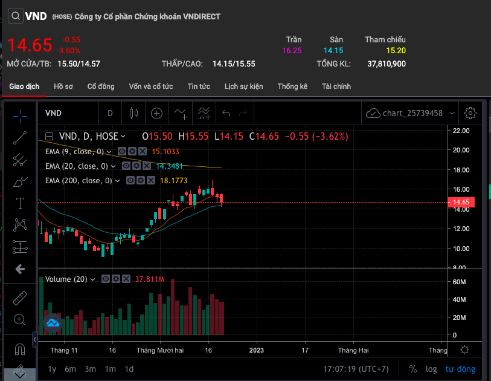
Task: Remove the EMA 9 indicator
Action: point(143,151)
